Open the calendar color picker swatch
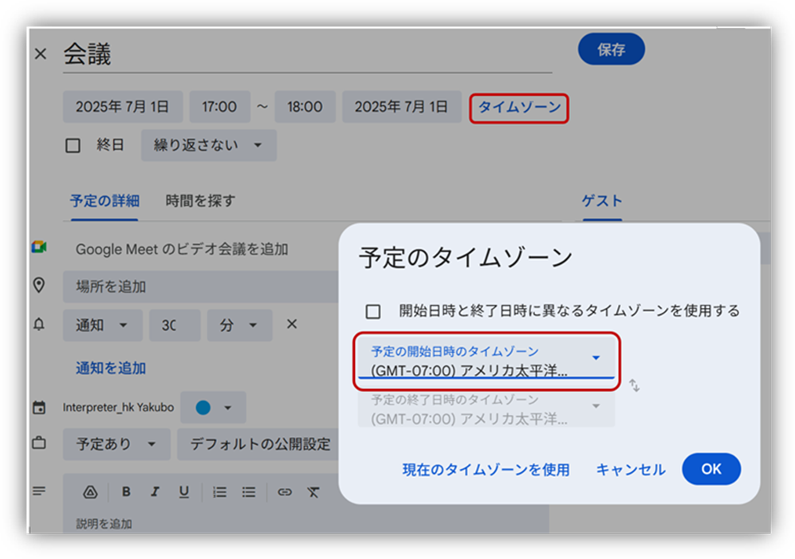Viewport: 795px width, 559px height. pos(213,407)
